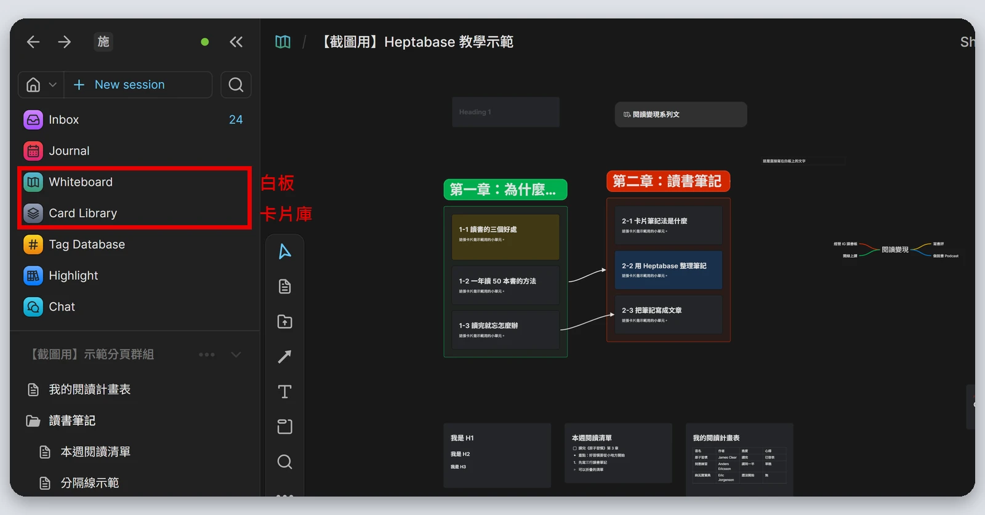The height and width of the screenshot is (515, 985).
Task: Open more options for 示範分頁群組
Action: 207,354
